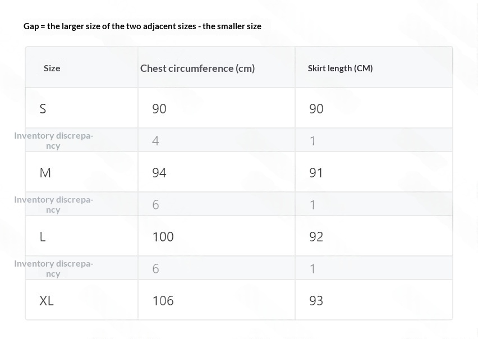Select skirt length 92 for size L
478x339 pixels.
click(x=316, y=237)
